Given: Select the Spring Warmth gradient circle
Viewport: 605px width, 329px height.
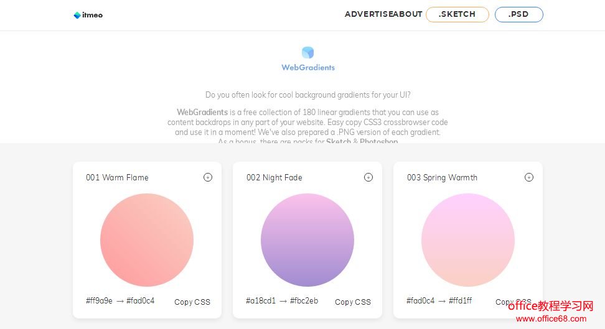Looking at the screenshot, I should pos(468,240).
